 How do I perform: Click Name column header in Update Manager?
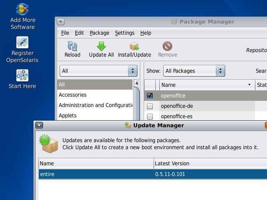click(x=96, y=164)
